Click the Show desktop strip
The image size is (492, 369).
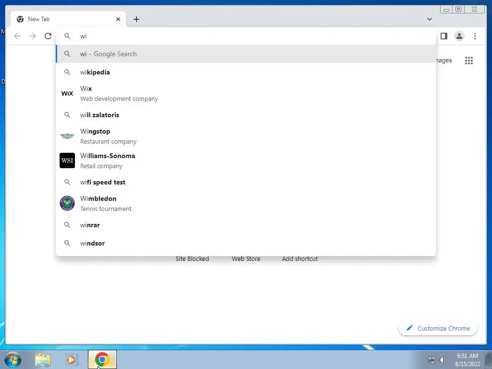coord(489,359)
